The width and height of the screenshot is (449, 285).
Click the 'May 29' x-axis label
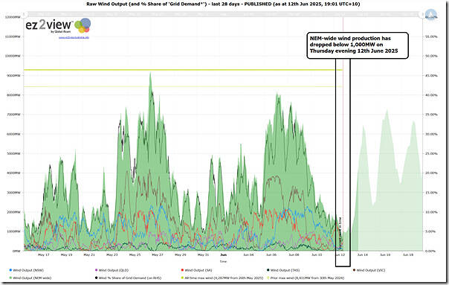(x=181, y=254)
